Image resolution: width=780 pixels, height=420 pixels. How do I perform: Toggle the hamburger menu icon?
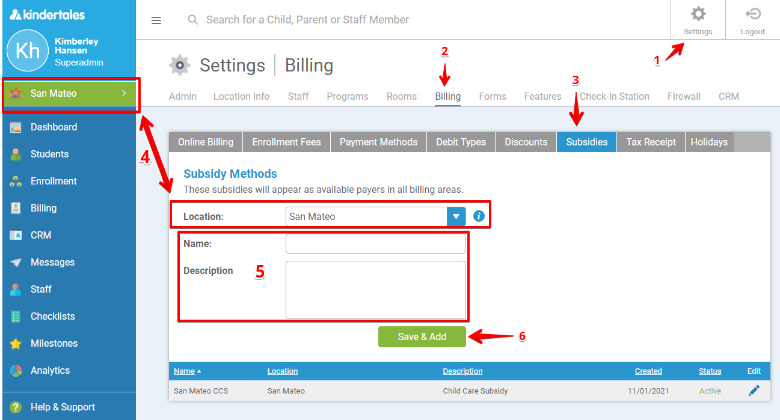[x=156, y=20]
